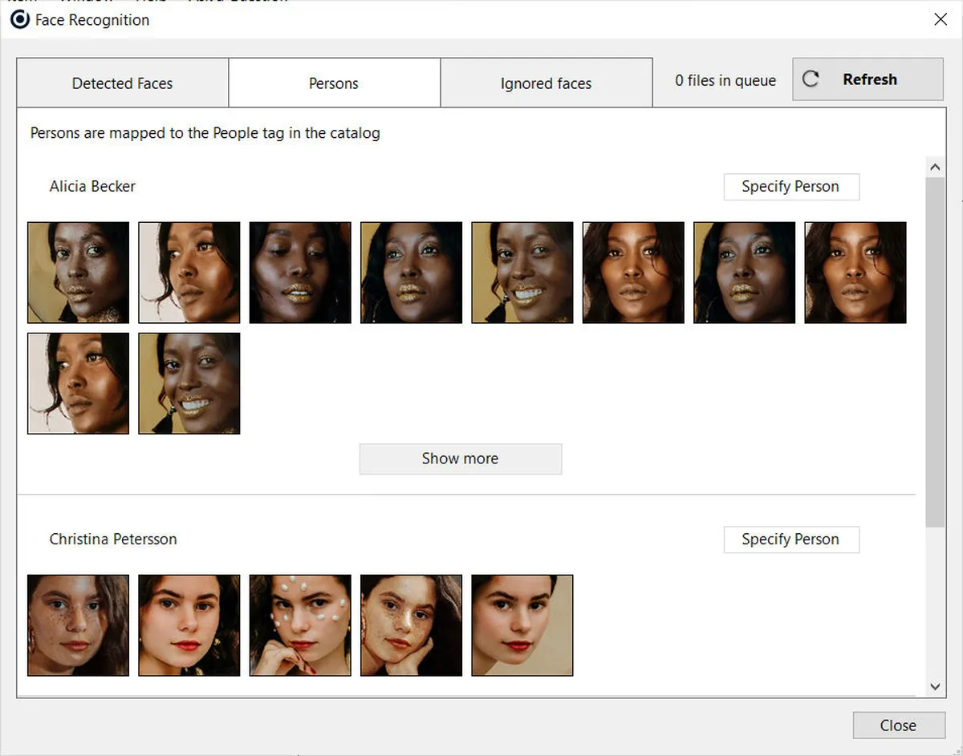
Task: Click the vertical scrollbar thumb
Action: click(934, 351)
